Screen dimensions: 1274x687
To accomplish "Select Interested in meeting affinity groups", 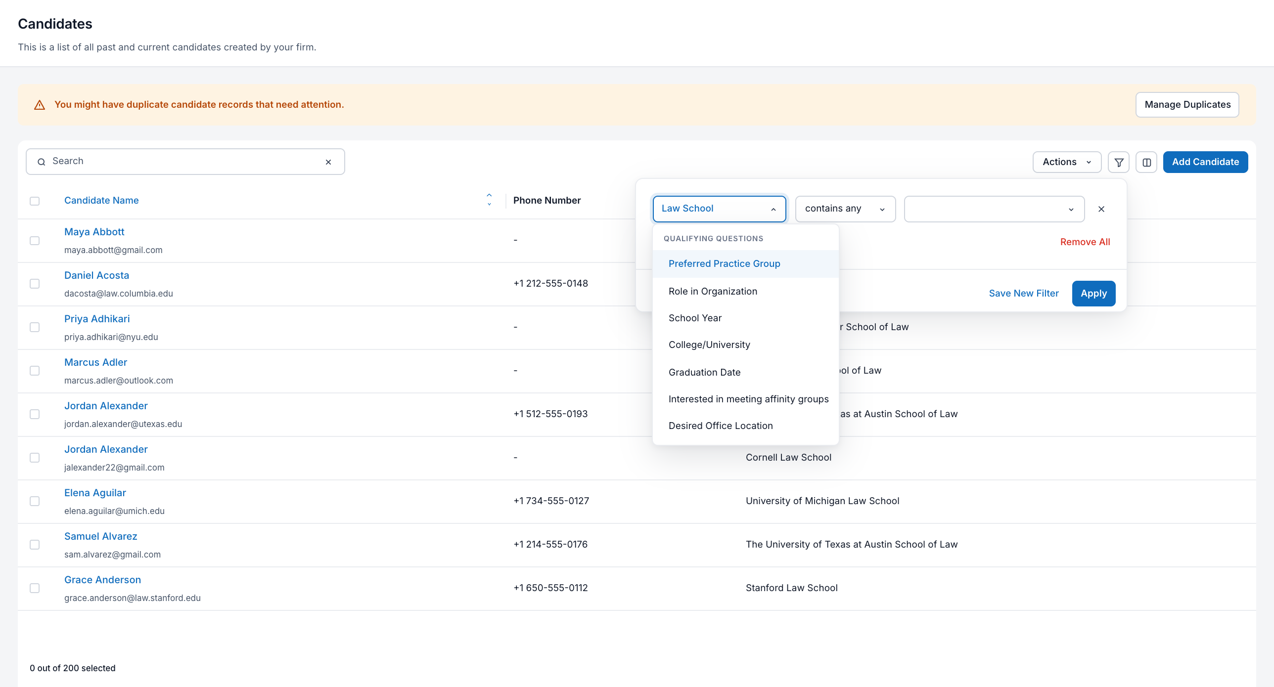I will coord(746,399).
